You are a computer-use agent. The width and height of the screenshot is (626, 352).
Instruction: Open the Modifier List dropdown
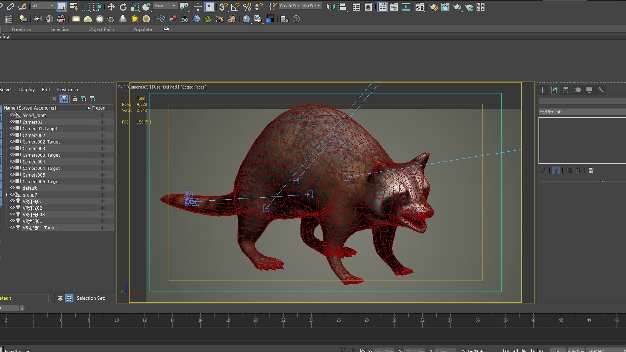[x=582, y=112]
